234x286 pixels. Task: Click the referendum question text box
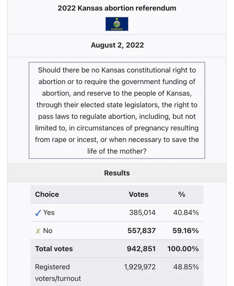pos(117,110)
